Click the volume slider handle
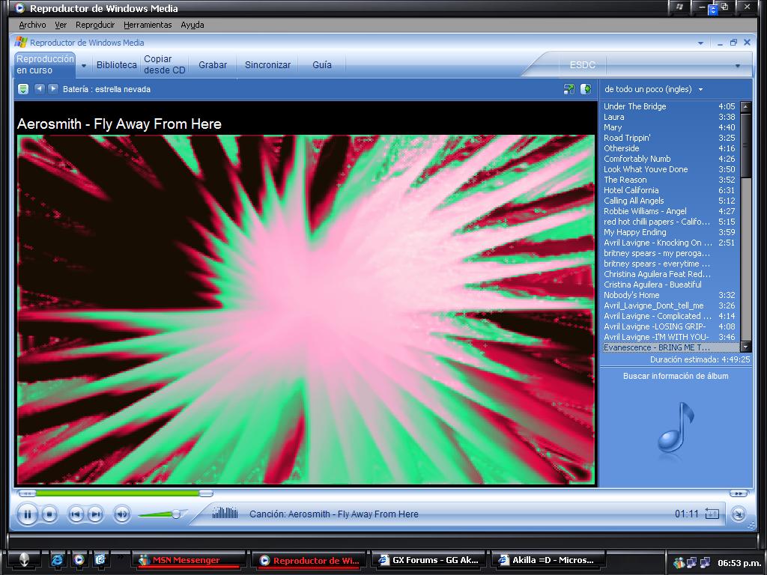This screenshot has height=575, width=767. [x=177, y=514]
